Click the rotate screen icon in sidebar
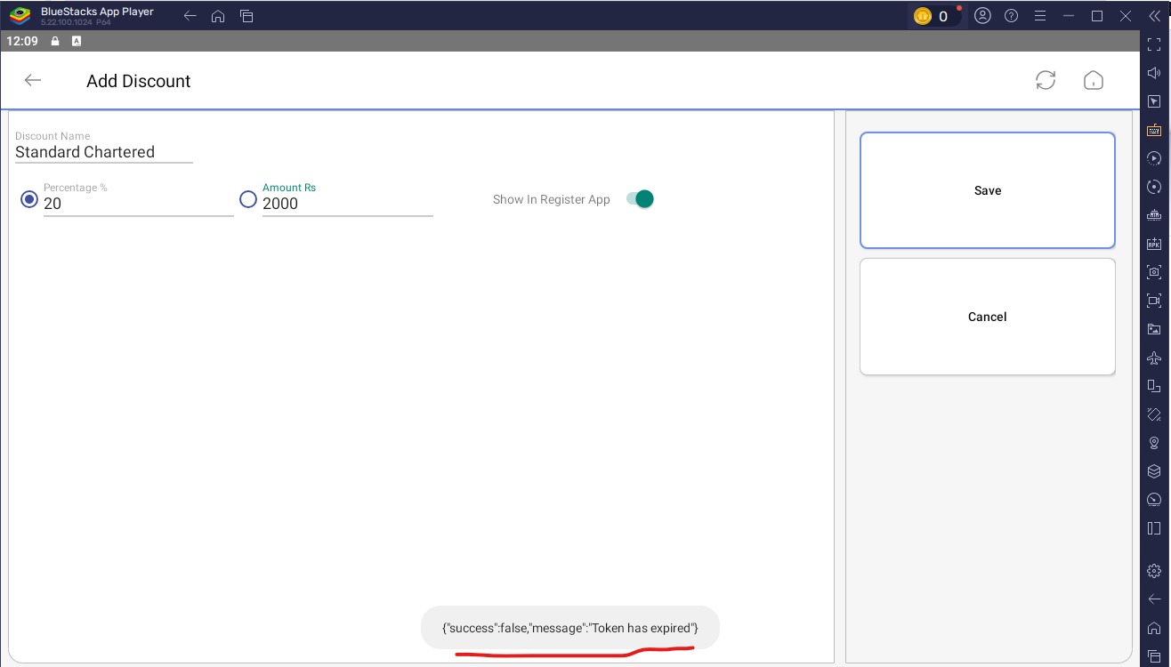 [x=1154, y=386]
